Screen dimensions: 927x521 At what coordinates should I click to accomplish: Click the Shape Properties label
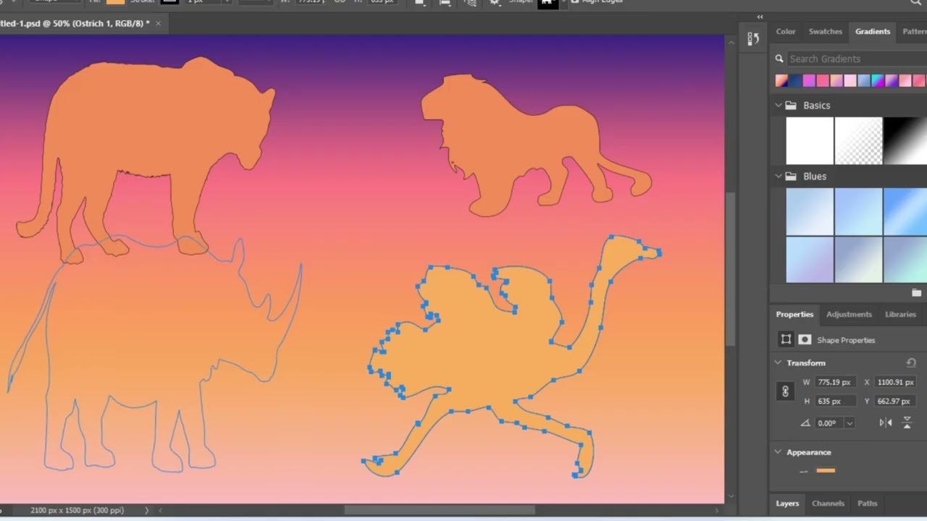(846, 340)
